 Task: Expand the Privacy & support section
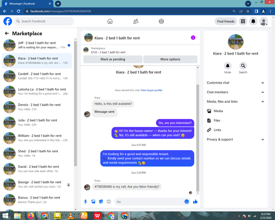pos(235,140)
